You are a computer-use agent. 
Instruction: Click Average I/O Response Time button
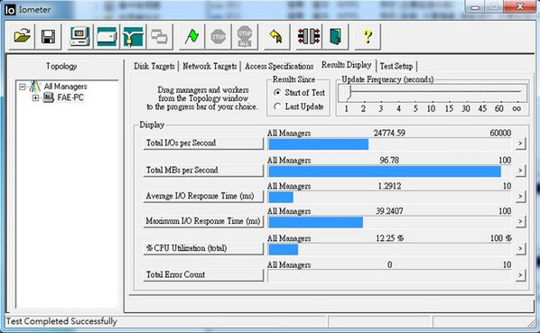click(x=203, y=196)
